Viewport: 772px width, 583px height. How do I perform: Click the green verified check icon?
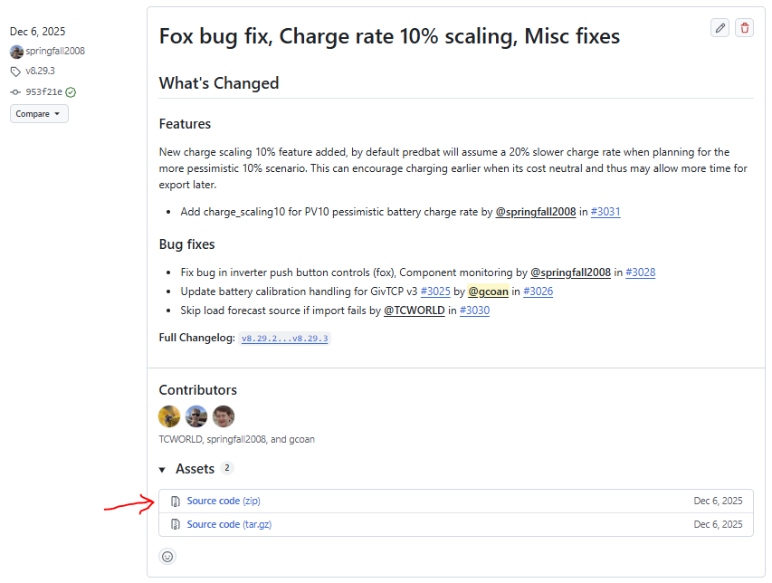point(71,92)
